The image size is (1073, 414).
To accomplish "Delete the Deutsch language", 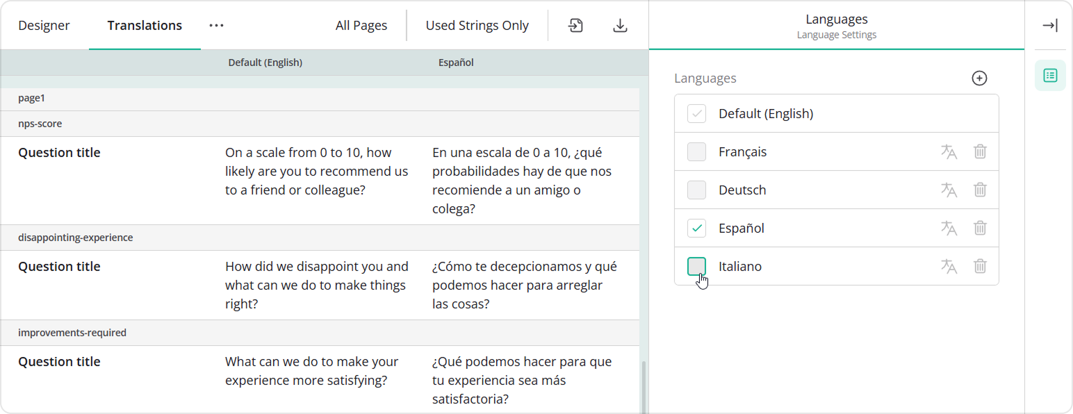I will 980,190.
